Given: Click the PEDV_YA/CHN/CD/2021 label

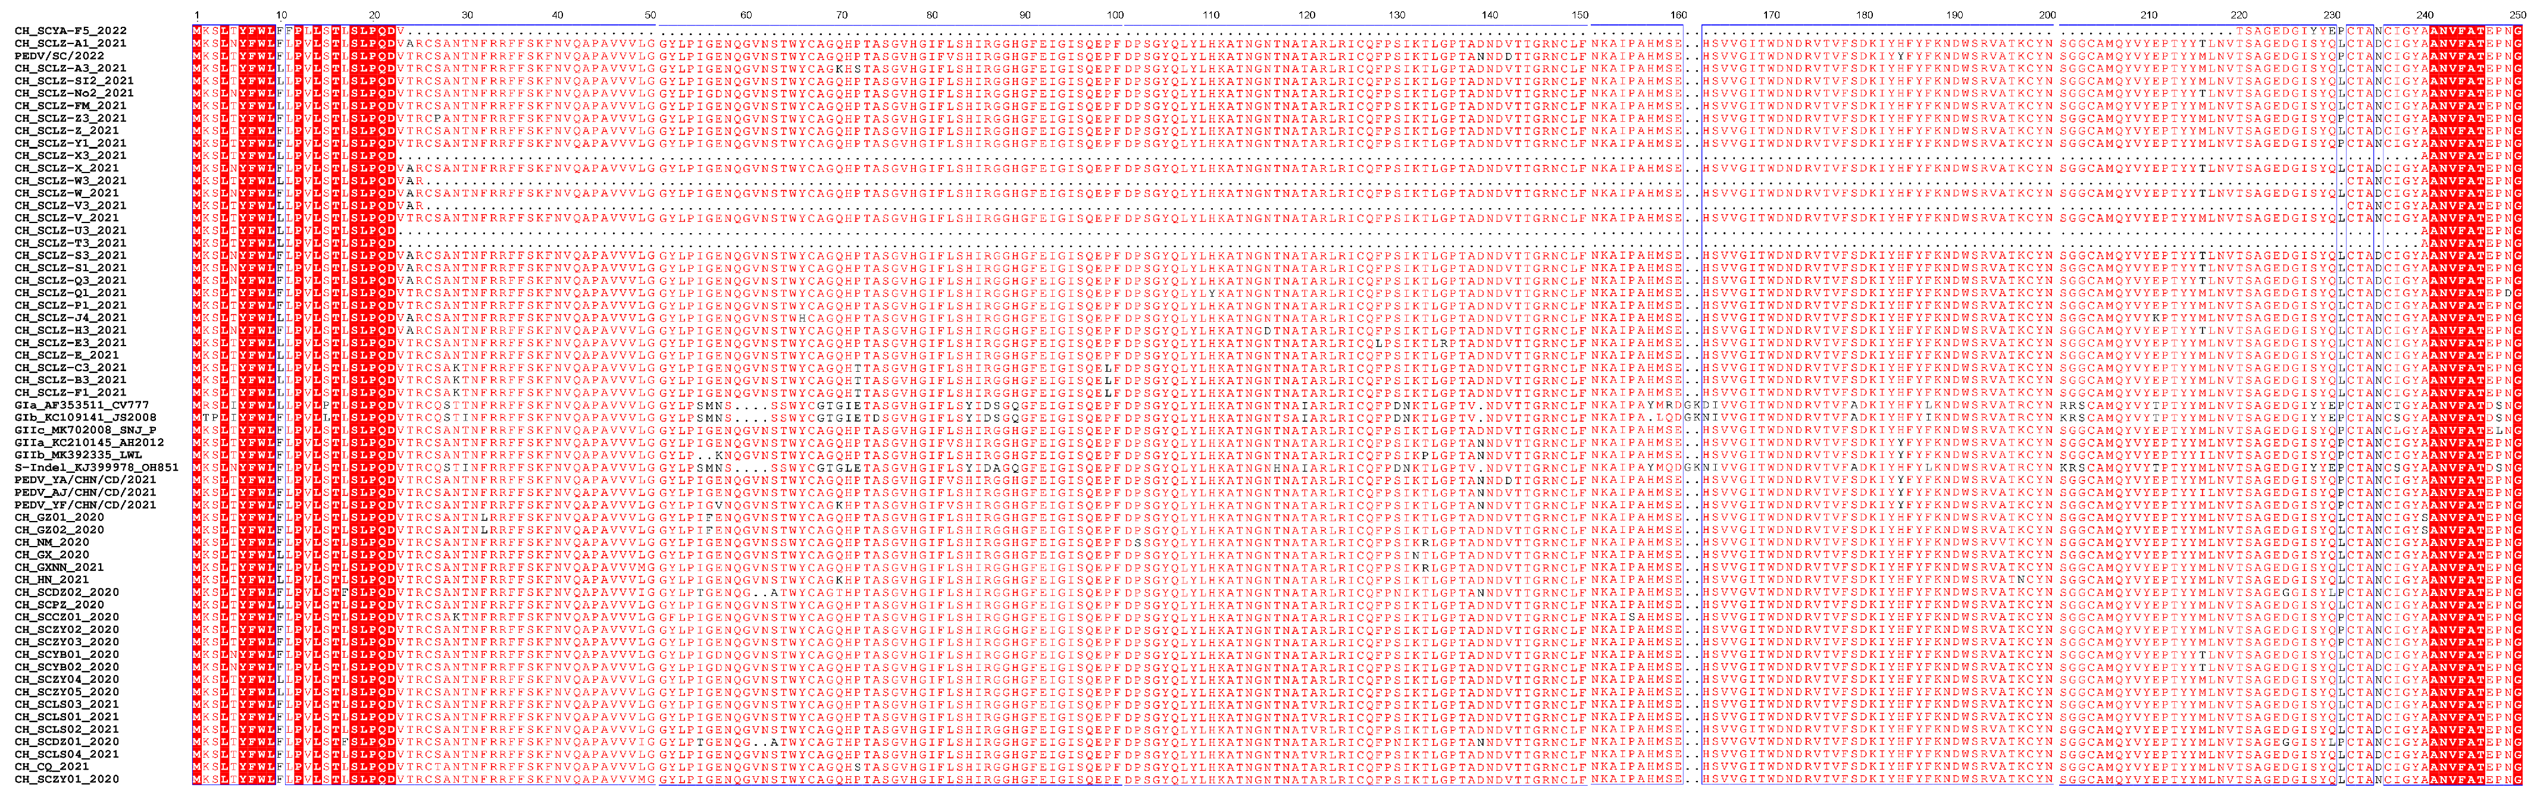Looking at the screenshot, I should point(85,480).
